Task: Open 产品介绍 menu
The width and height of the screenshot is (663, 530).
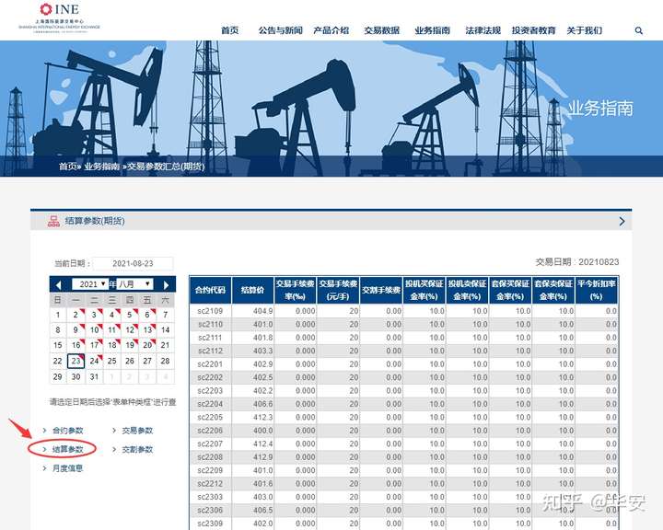Action: (x=331, y=30)
